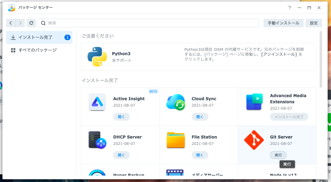The image size is (331, 182).
Task: Click the Advanced Media Extensions title
Action: coord(288,99)
